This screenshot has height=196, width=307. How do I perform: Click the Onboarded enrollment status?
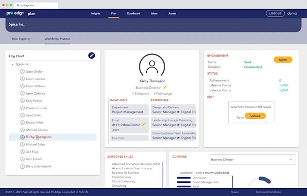click(253, 67)
